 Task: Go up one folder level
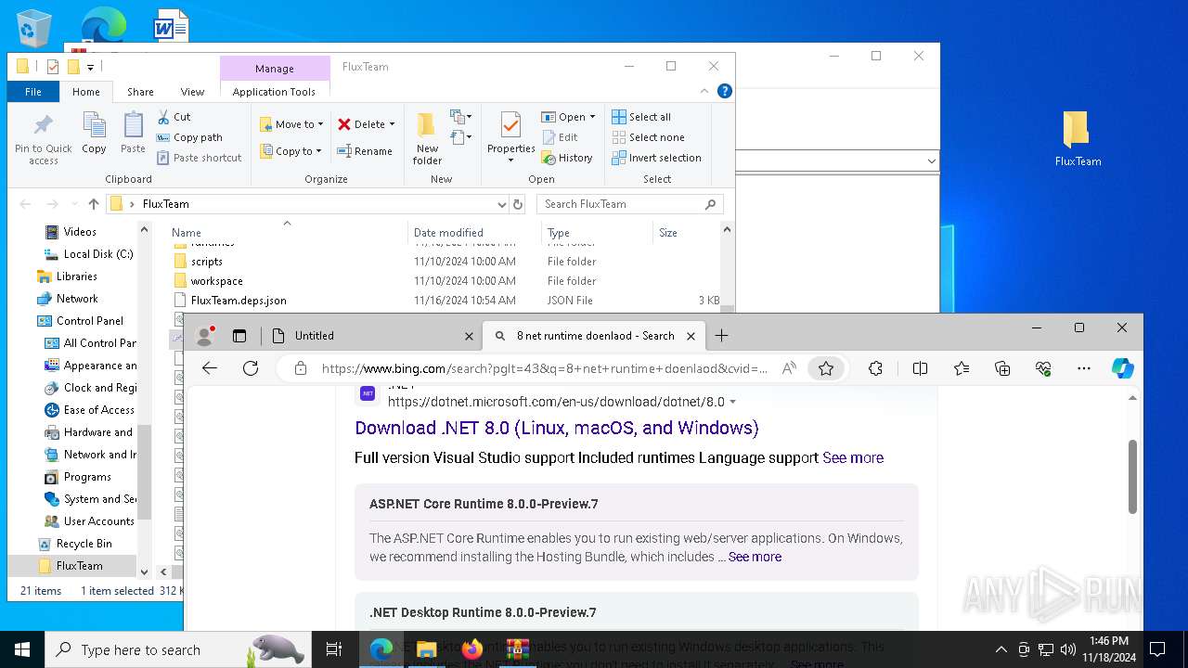93,204
